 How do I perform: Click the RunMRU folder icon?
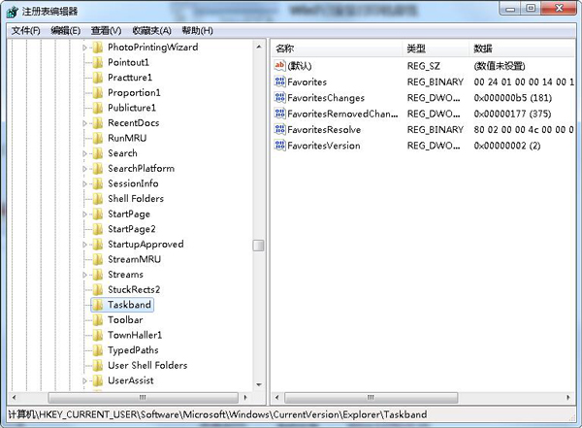tap(98, 138)
